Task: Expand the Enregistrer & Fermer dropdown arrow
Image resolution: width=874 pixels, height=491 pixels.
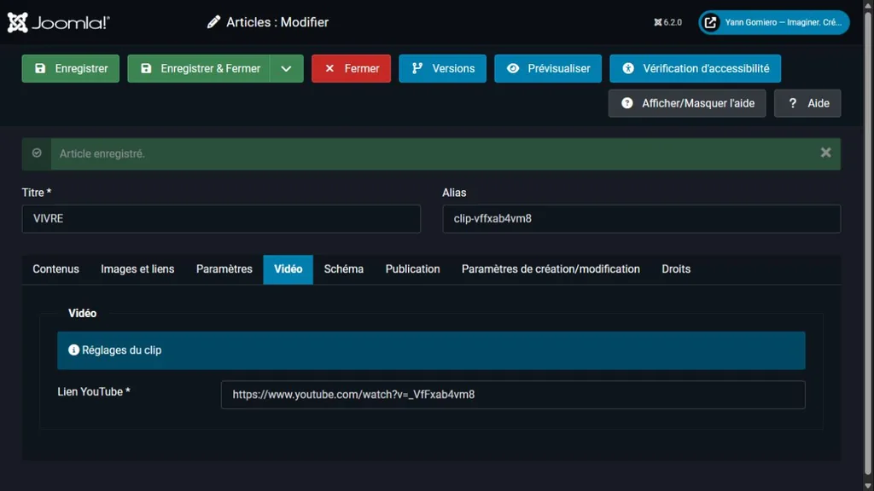Action: click(x=287, y=68)
